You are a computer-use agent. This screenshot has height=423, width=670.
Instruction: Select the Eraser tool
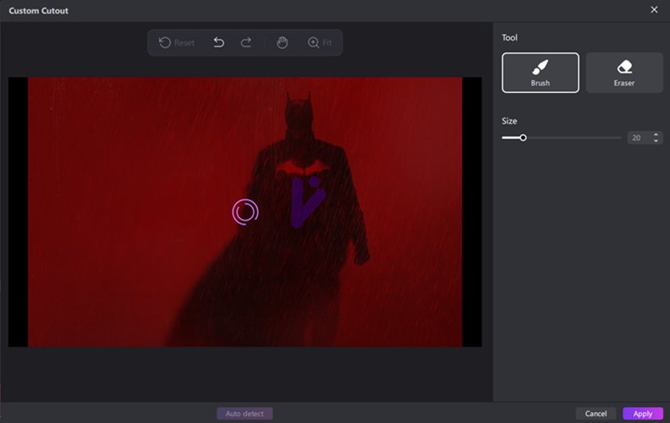(624, 73)
